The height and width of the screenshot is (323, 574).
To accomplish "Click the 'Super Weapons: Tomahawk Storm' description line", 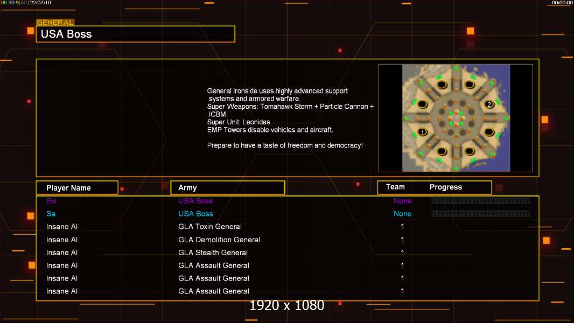I will click(x=290, y=107).
